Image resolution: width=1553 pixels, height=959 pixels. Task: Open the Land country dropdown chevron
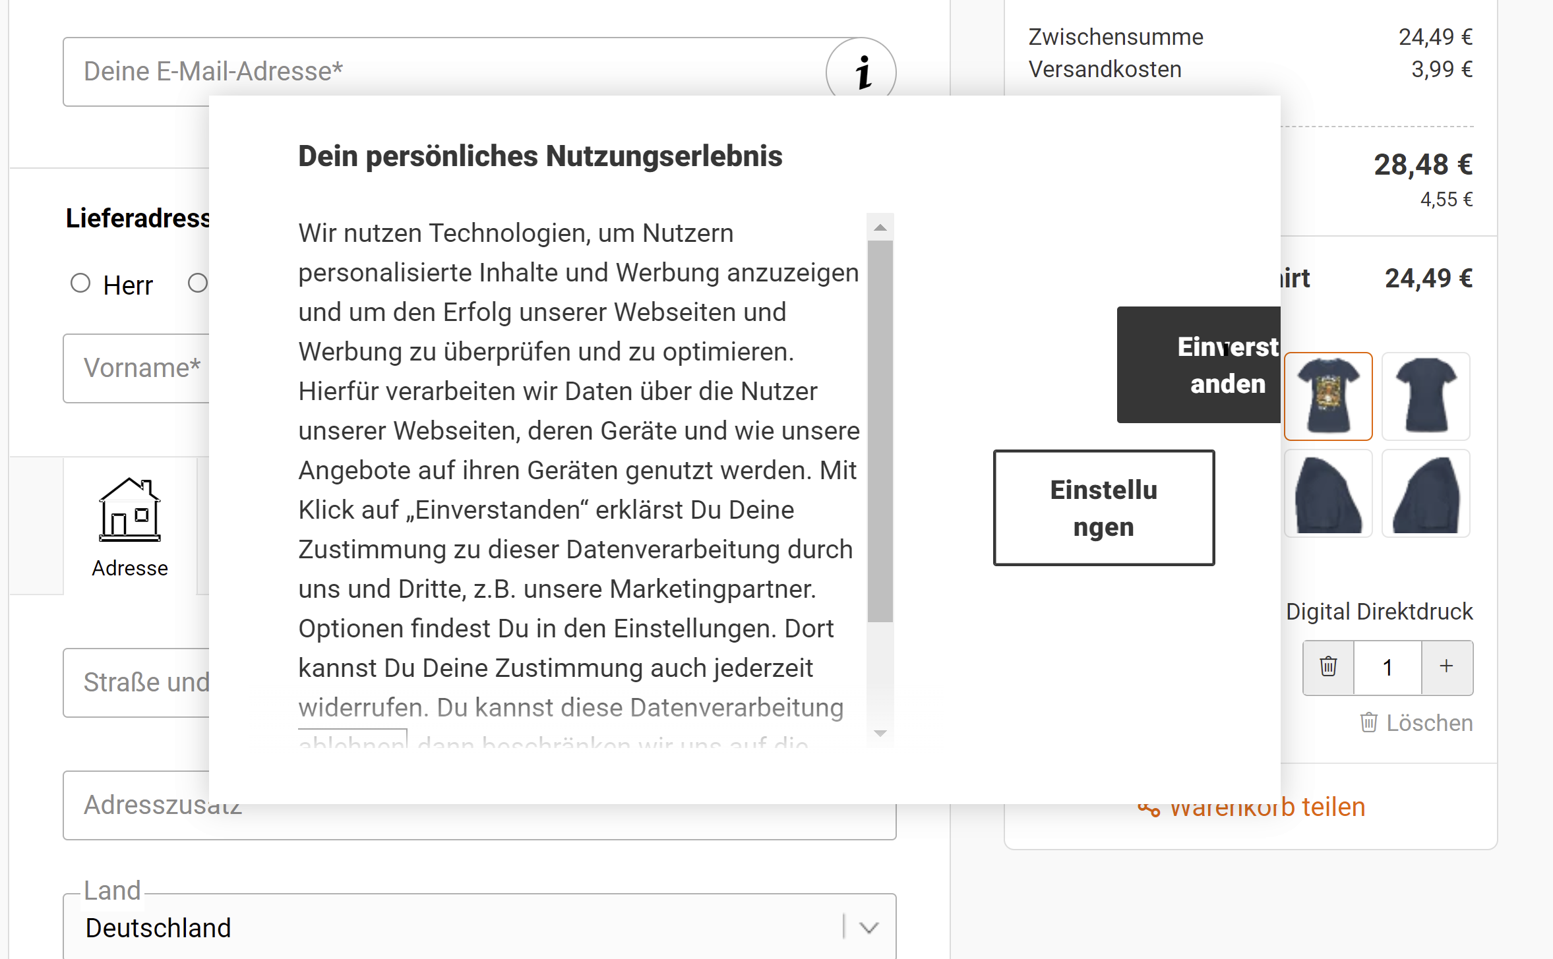869,928
